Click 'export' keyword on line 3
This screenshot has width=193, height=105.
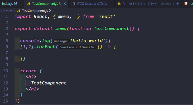click(23, 29)
